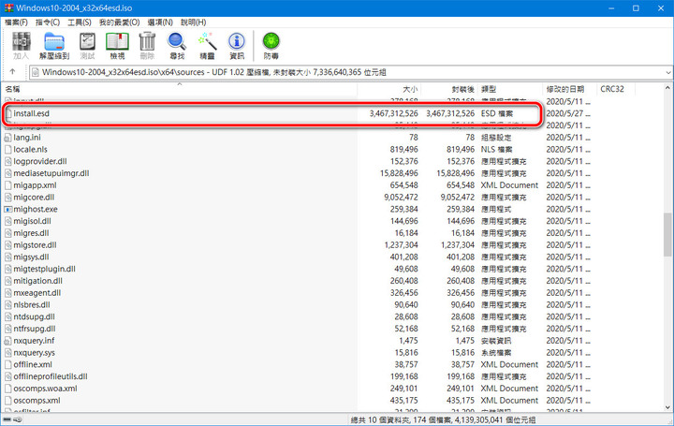Go up one folder with arrow button
Viewport: 674px width, 426px height.
[x=12, y=72]
